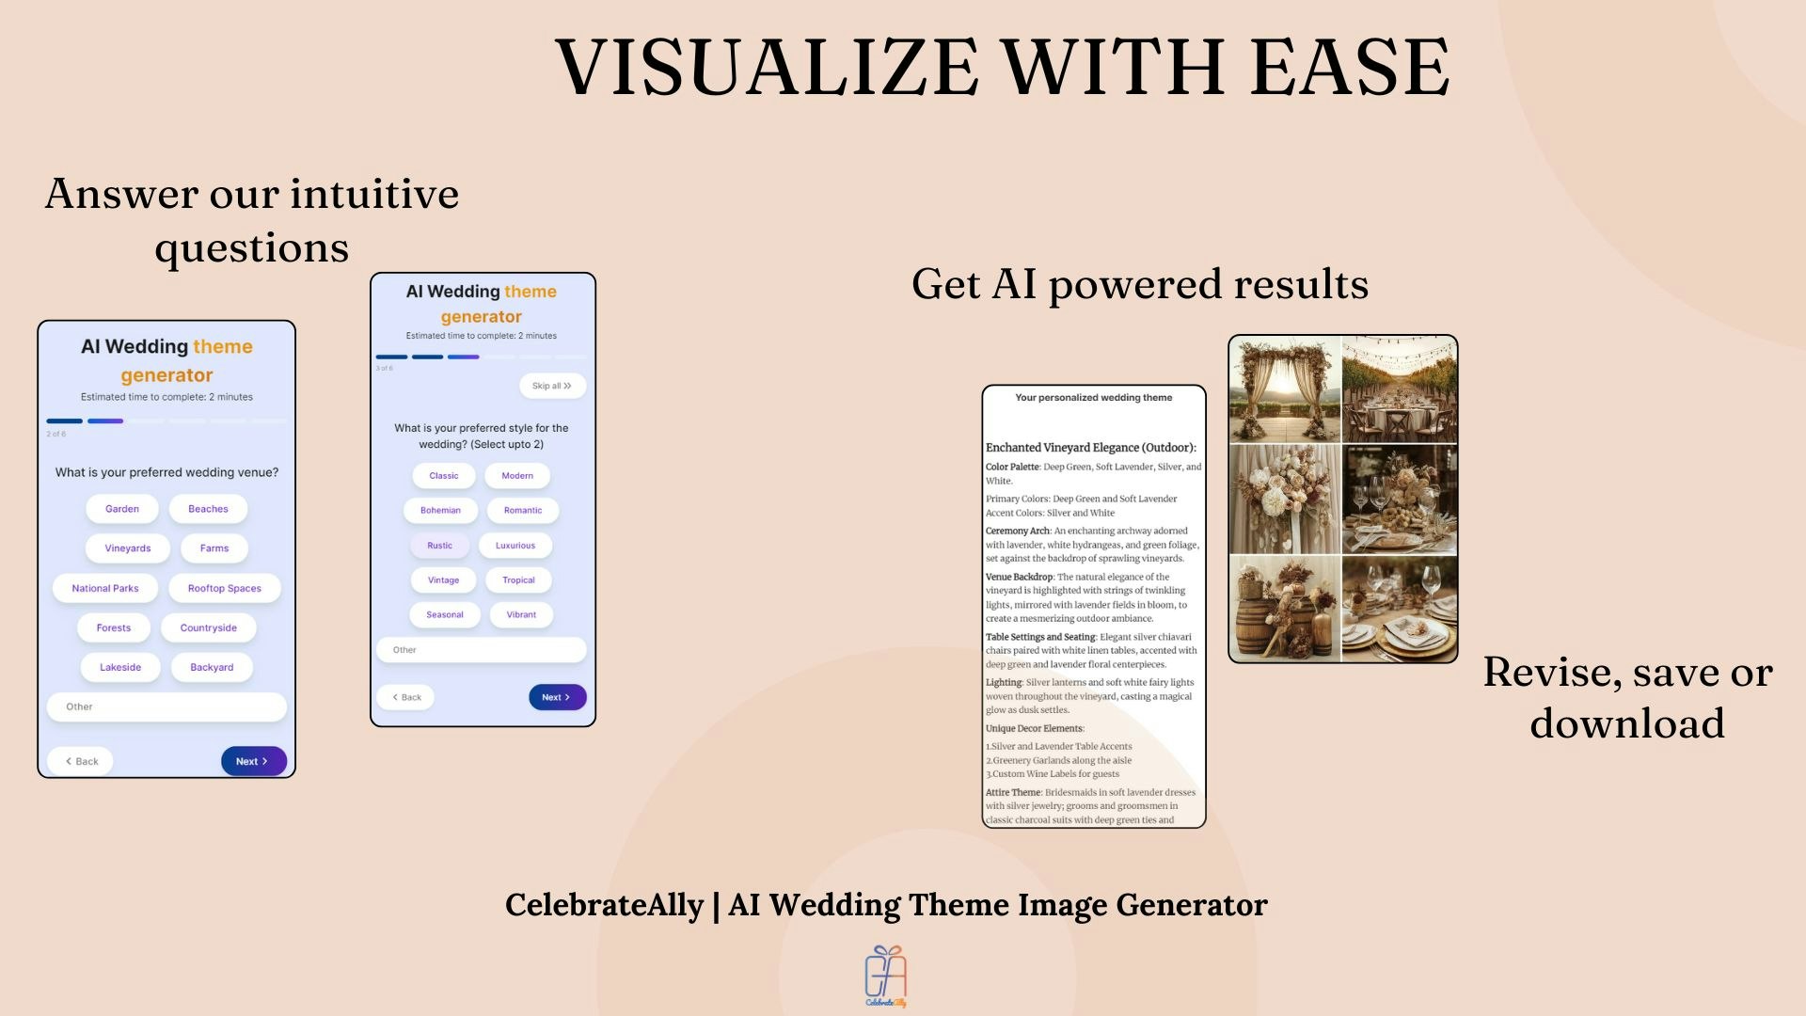Select the Bohemian style option
1806x1016 pixels.
(440, 511)
